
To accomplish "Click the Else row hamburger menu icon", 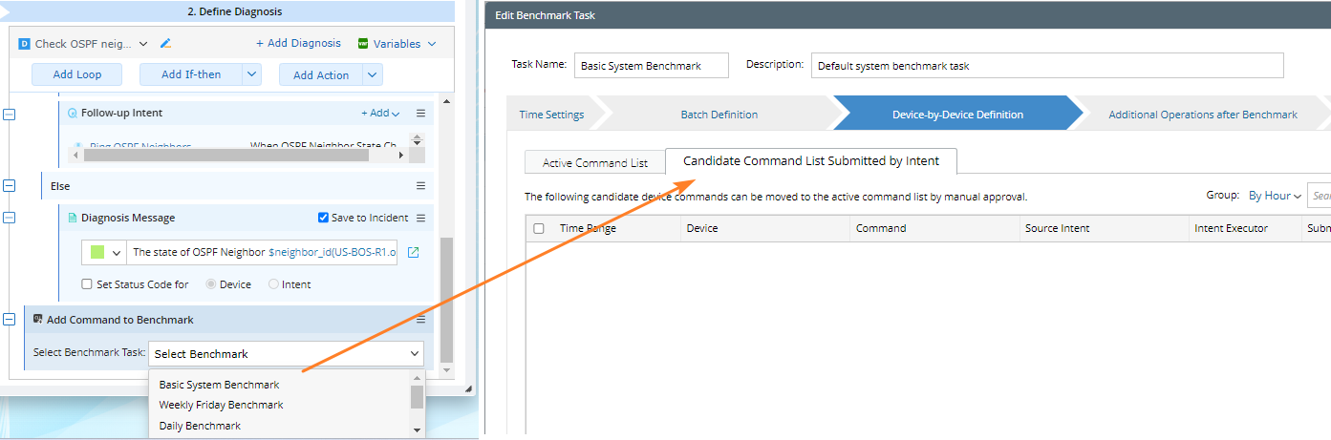I will pyautogui.click(x=420, y=185).
